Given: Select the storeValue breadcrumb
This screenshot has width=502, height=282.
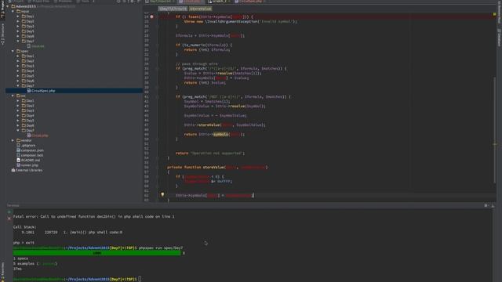Looking at the screenshot, I should [201, 9].
